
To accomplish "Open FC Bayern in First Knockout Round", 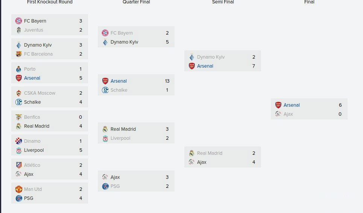I will tap(35, 21).
